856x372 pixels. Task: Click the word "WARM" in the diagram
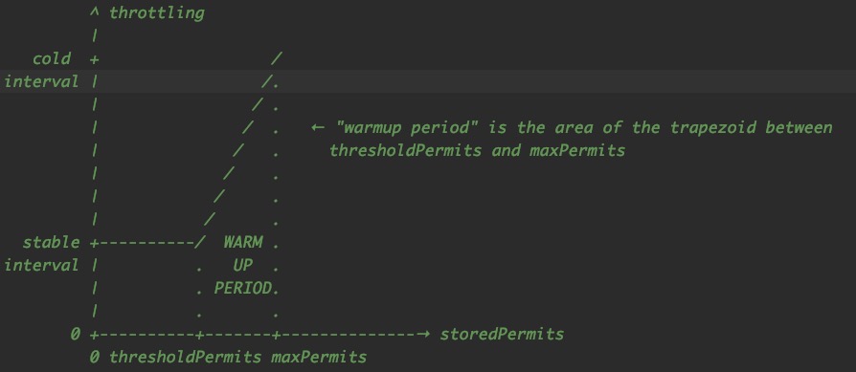click(x=242, y=242)
